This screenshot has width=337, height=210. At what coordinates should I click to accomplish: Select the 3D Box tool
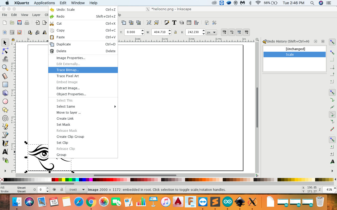pos(5,93)
